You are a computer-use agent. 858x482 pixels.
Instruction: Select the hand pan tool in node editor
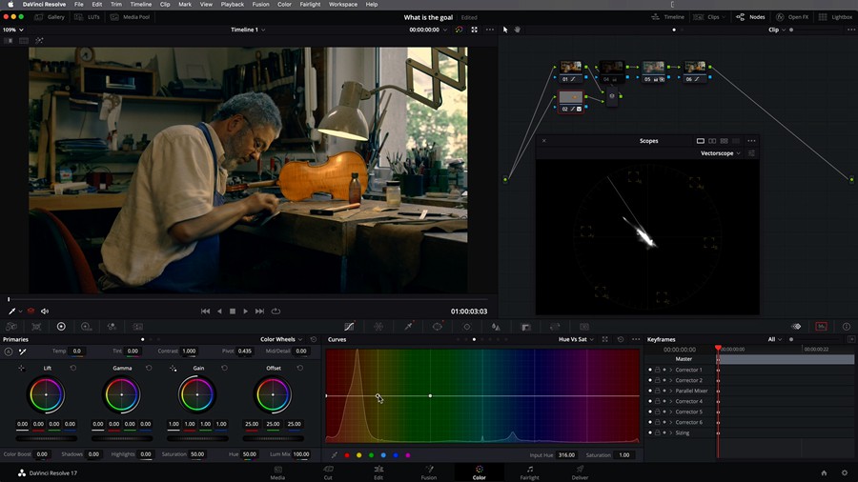tap(517, 30)
